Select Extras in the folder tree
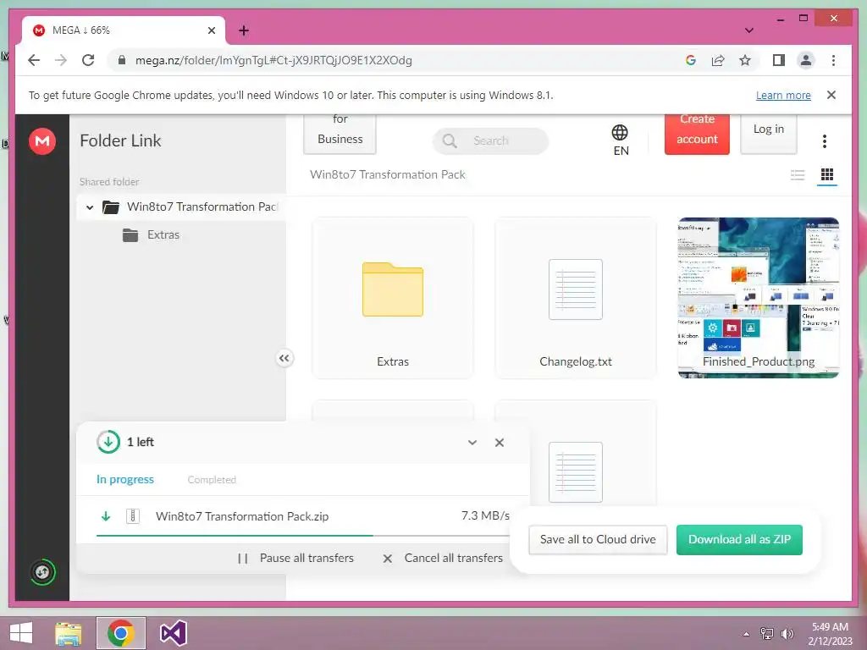 pos(163,235)
